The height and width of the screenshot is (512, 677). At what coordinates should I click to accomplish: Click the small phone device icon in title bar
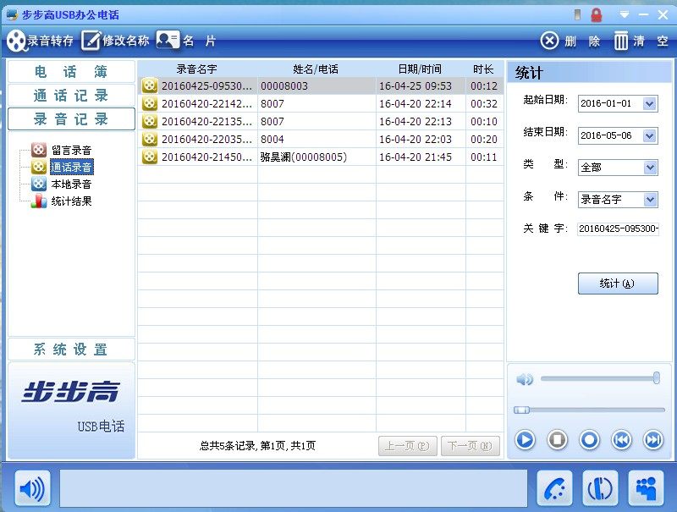click(577, 15)
